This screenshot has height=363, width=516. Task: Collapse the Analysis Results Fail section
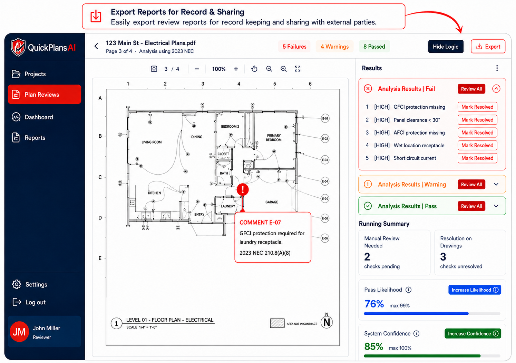(x=496, y=89)
